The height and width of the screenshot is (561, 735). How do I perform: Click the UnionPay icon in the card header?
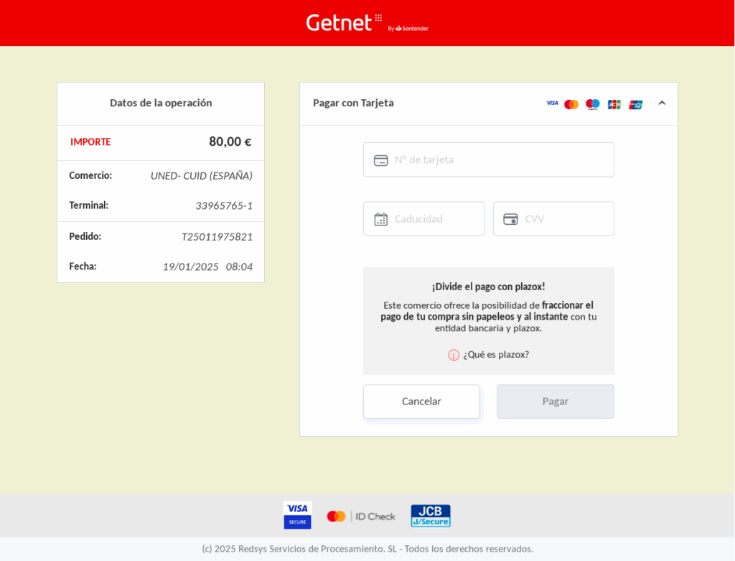coord(636,104)
